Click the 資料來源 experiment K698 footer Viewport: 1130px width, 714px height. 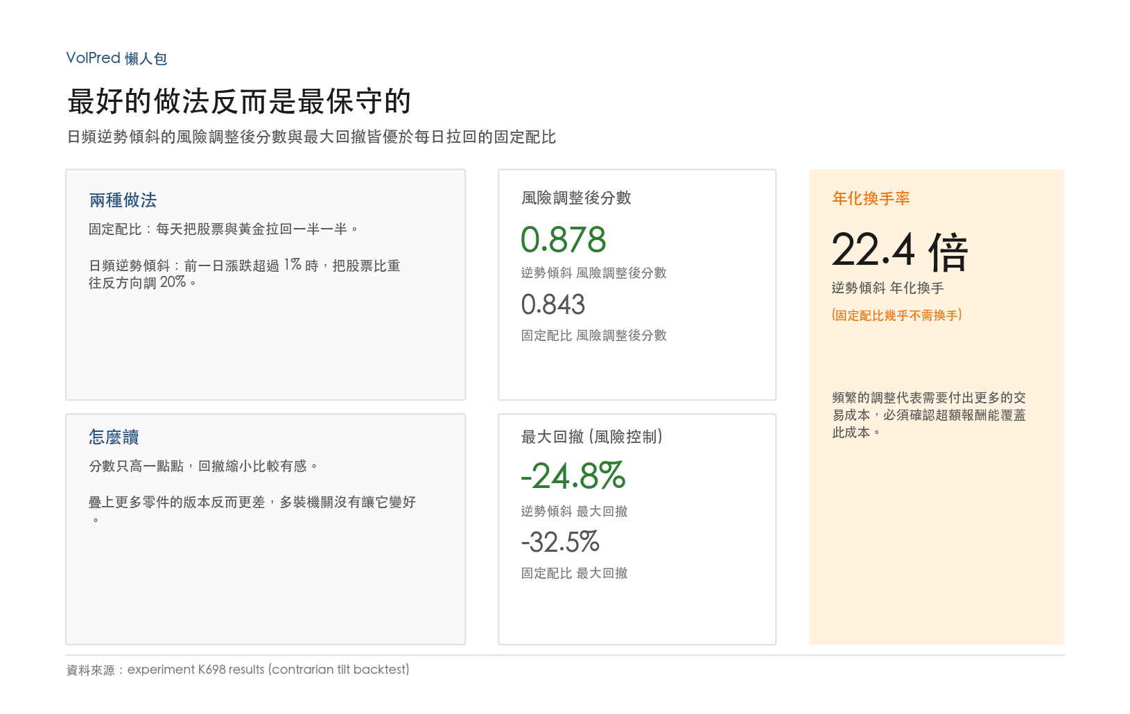coord(238,670)
